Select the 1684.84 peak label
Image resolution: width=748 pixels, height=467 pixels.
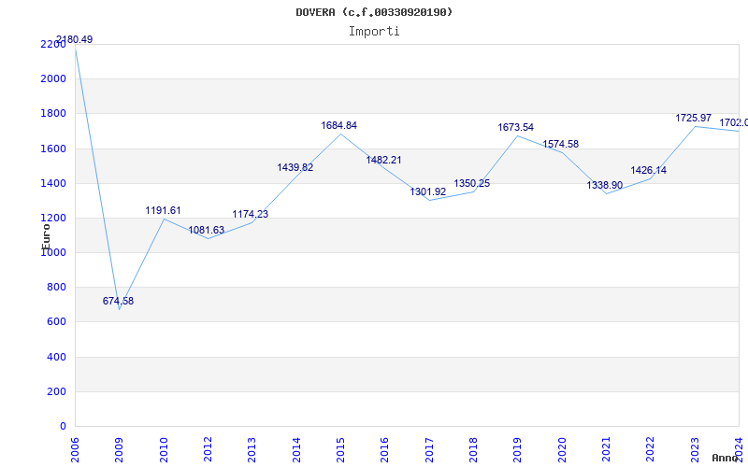pyautogui.click(x=338, y=125)
